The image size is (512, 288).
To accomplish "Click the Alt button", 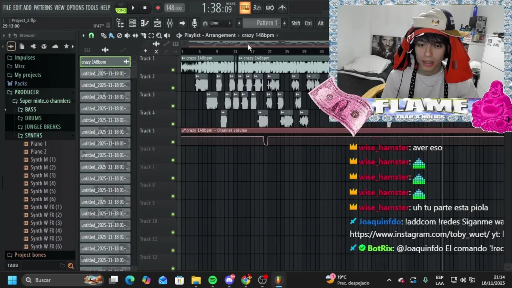I will coord(320,23).
